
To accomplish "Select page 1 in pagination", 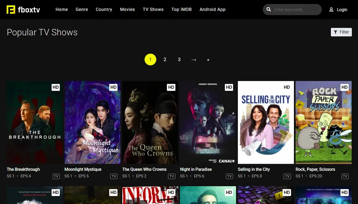I will click(150, 60).
